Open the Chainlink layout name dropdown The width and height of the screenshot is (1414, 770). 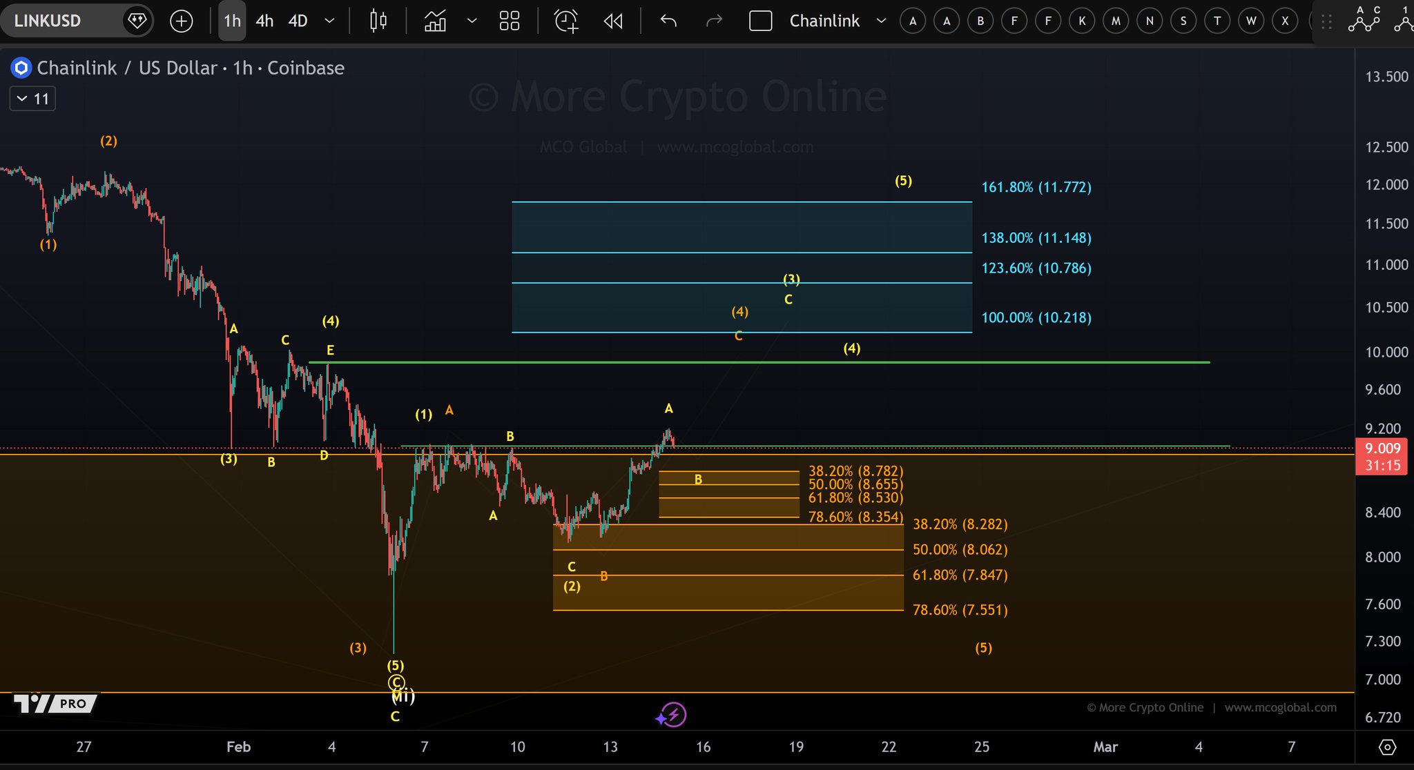(x=881, y=21)
